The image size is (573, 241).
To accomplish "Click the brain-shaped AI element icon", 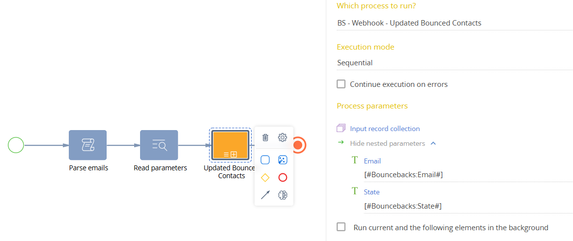I will (283, 195).
